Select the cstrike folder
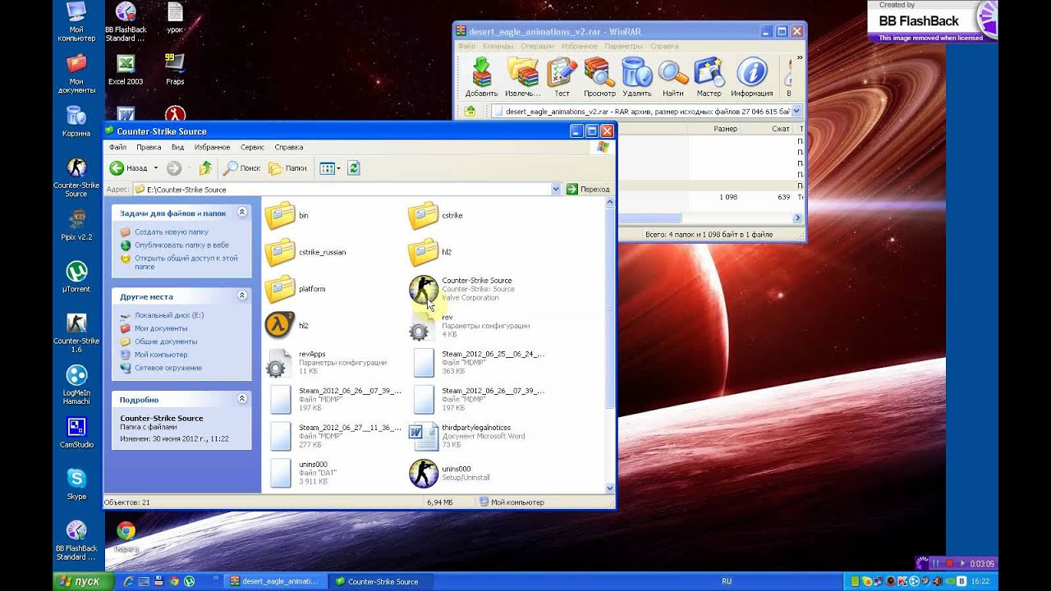 (436, 215)
